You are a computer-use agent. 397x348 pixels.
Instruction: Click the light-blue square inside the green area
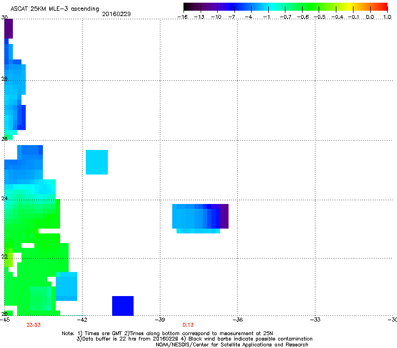coord(67,286)
